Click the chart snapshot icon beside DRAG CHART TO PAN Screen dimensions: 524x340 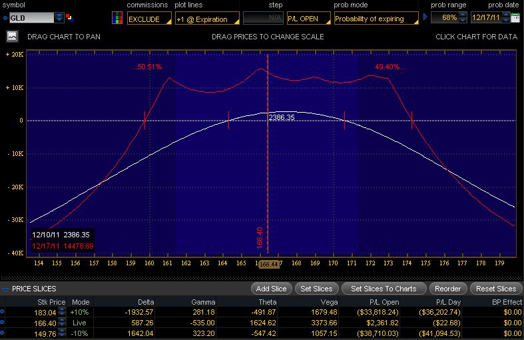point(13,36)
